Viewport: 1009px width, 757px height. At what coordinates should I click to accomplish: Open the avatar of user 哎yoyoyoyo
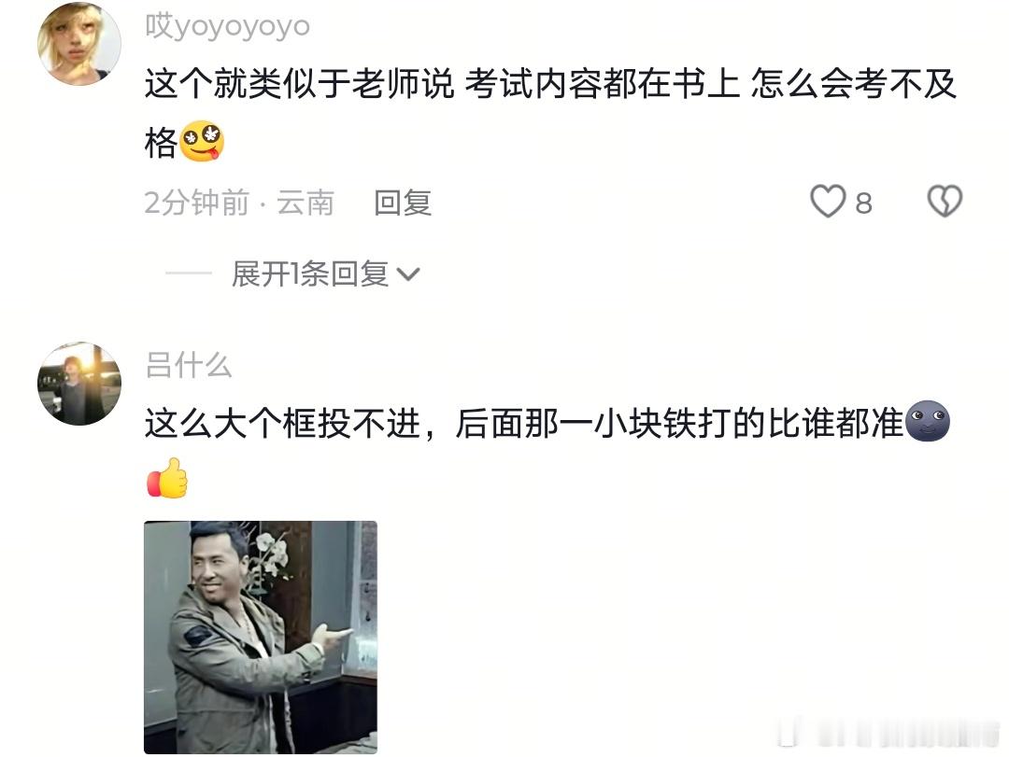[x=79, y=43]
